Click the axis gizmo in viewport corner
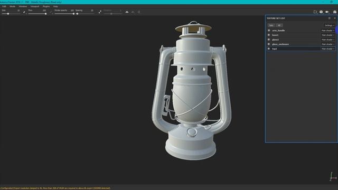The width and height of the screenshot is (338, 190). tap(333, 176)
